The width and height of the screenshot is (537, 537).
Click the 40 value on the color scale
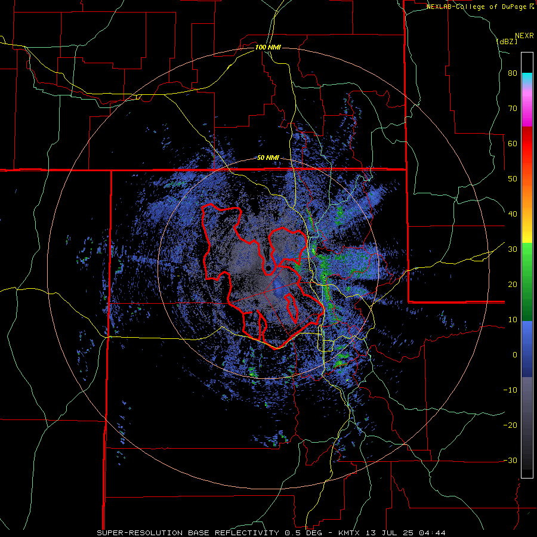pyautogui.click(x=513, y=214)
